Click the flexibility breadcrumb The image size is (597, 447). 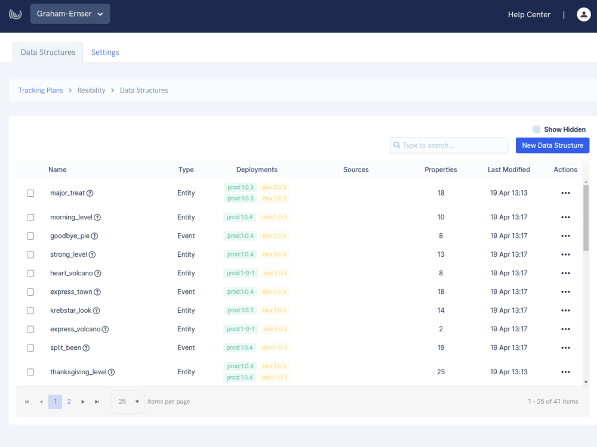[91, 91]
